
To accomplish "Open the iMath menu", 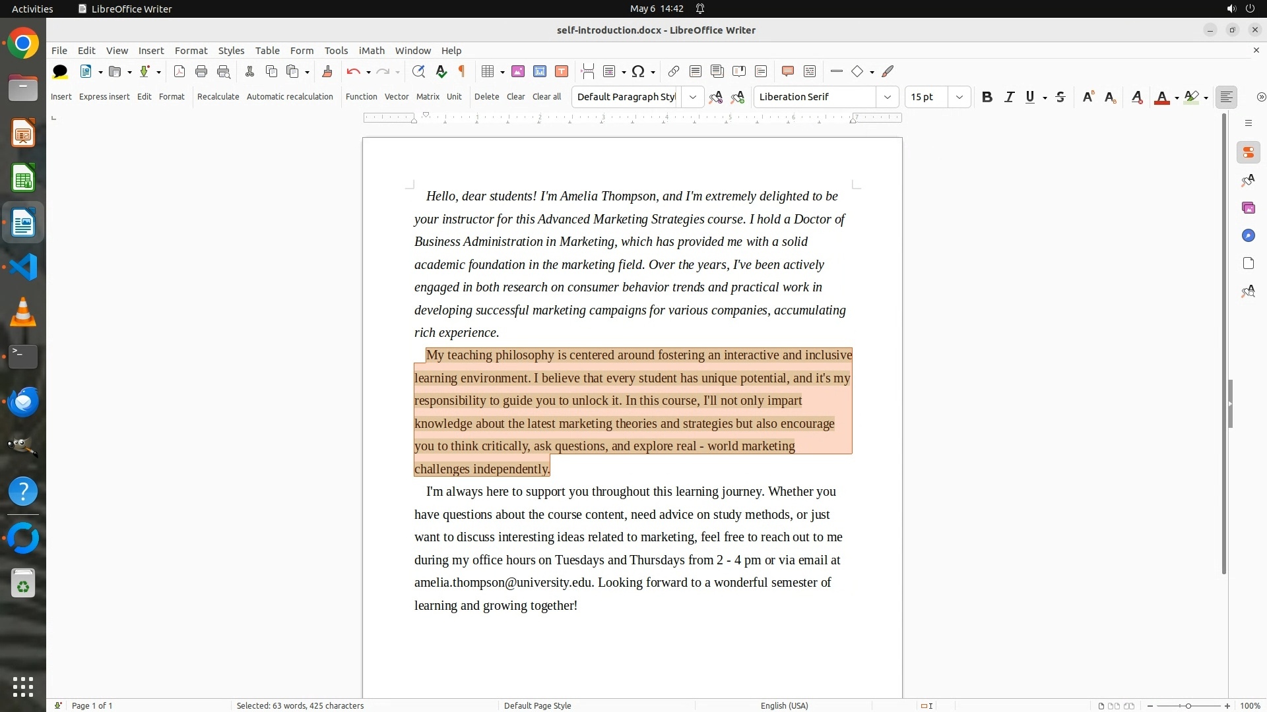I will tap(372, 51).
